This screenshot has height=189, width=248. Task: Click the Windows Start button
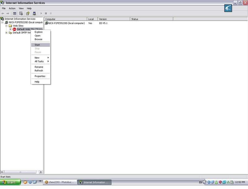[x=10, y=182]
